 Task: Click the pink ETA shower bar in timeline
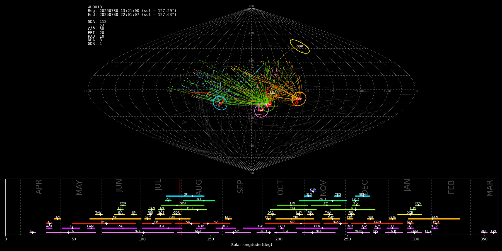(71, 233)
